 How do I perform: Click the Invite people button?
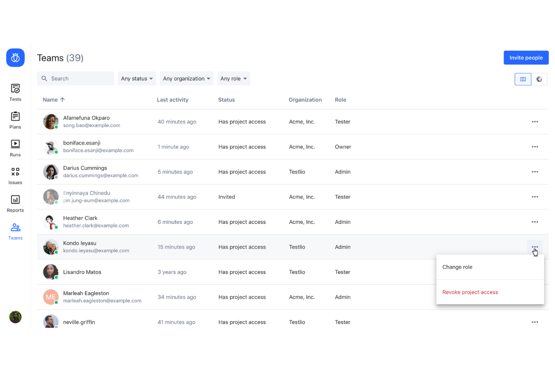[526, 57]
